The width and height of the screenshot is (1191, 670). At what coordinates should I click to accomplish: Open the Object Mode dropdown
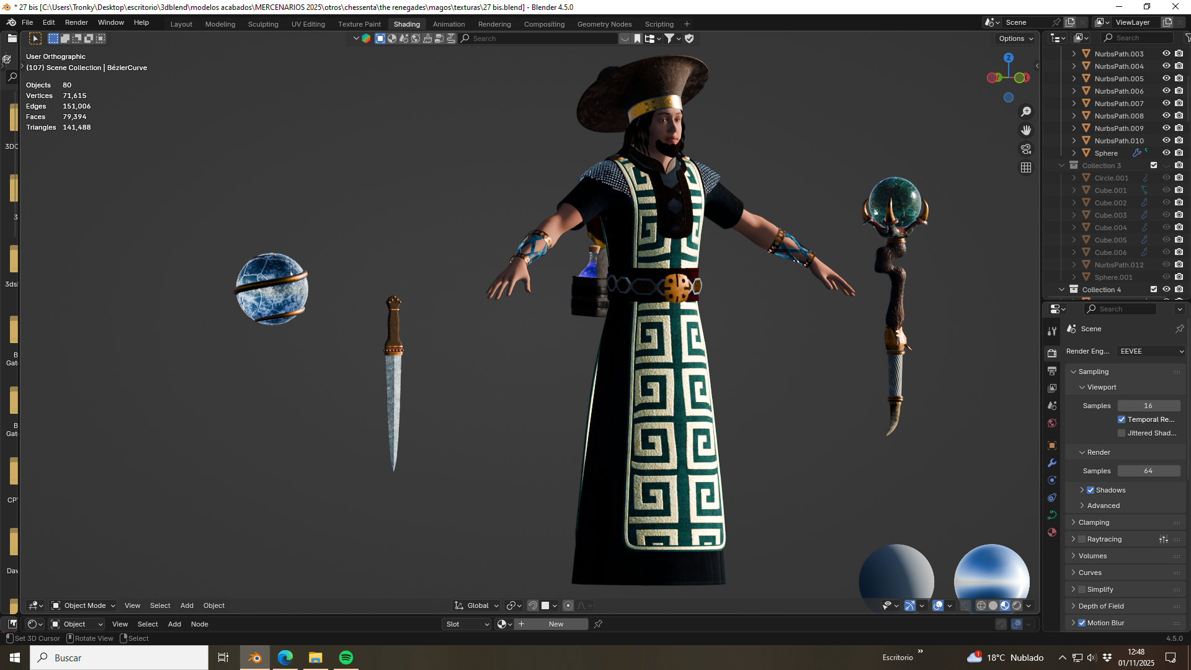coord(83,605)
